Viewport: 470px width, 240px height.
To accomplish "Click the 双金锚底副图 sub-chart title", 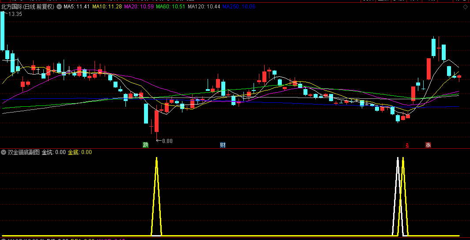I will [x=24, y=152].
